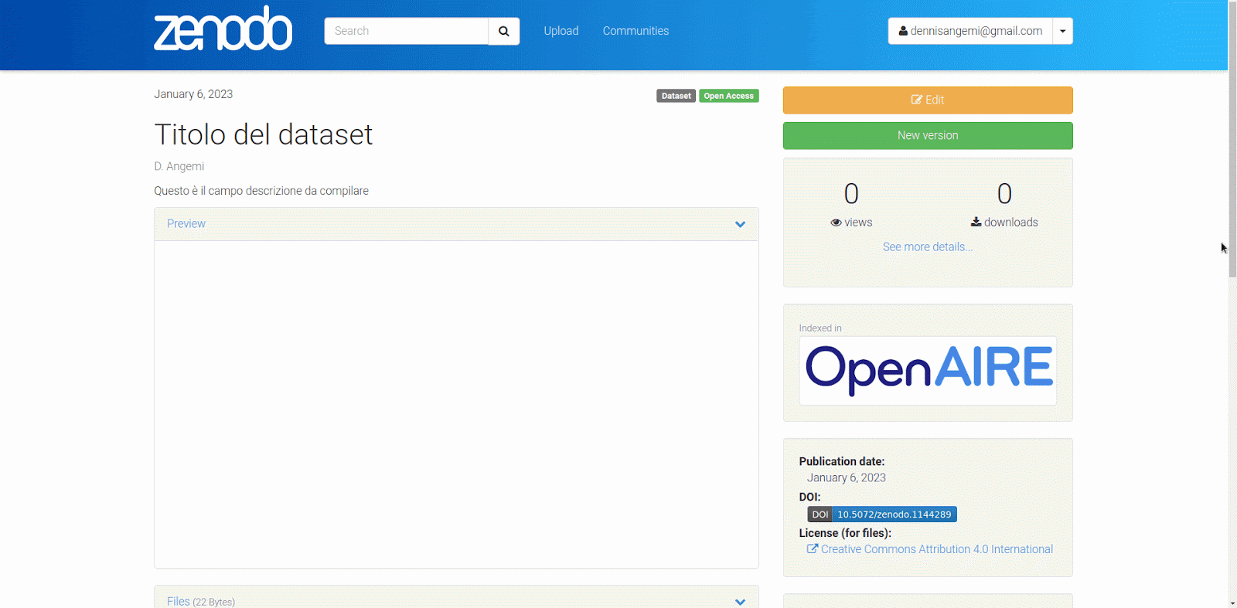The image size is (1237, 608).
Task: Click the magnifier search button
Action: [x=504, y=31]
